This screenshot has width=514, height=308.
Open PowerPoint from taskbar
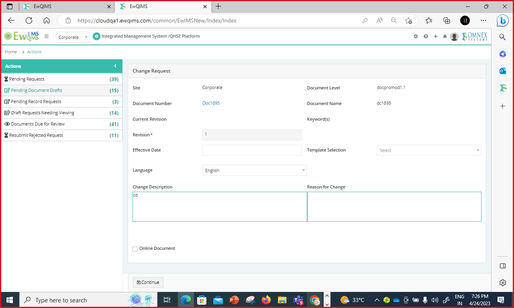[234, 300]
